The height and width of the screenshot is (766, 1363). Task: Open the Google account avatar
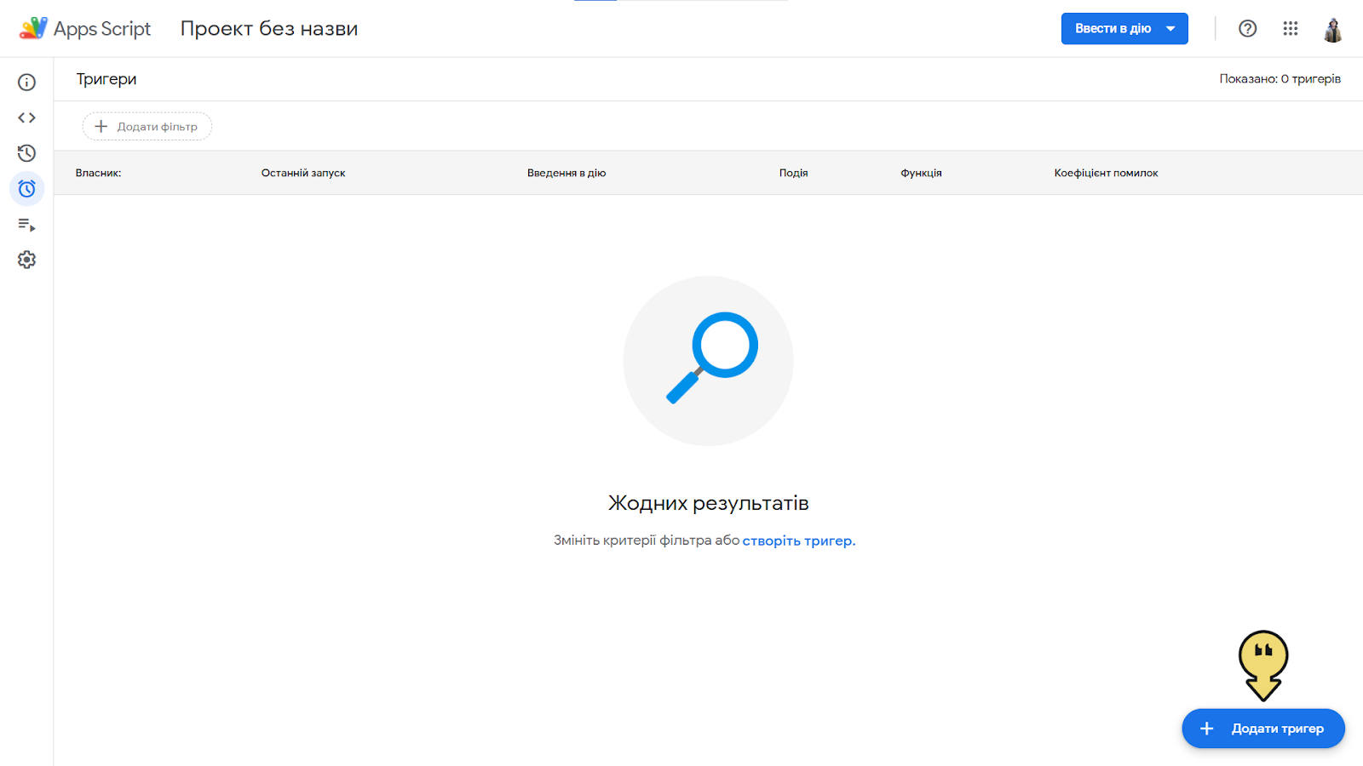1333,28
